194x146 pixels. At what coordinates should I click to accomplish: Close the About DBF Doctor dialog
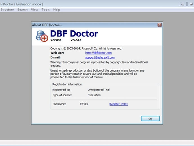click(x=160, y=25)
